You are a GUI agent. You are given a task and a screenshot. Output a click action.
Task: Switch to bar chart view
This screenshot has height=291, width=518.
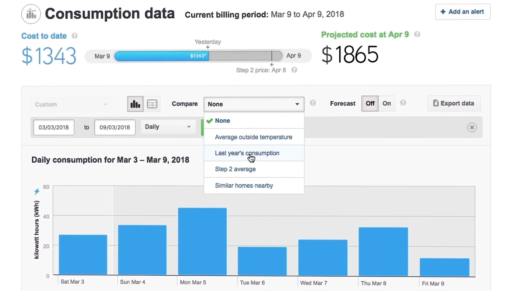135,104
